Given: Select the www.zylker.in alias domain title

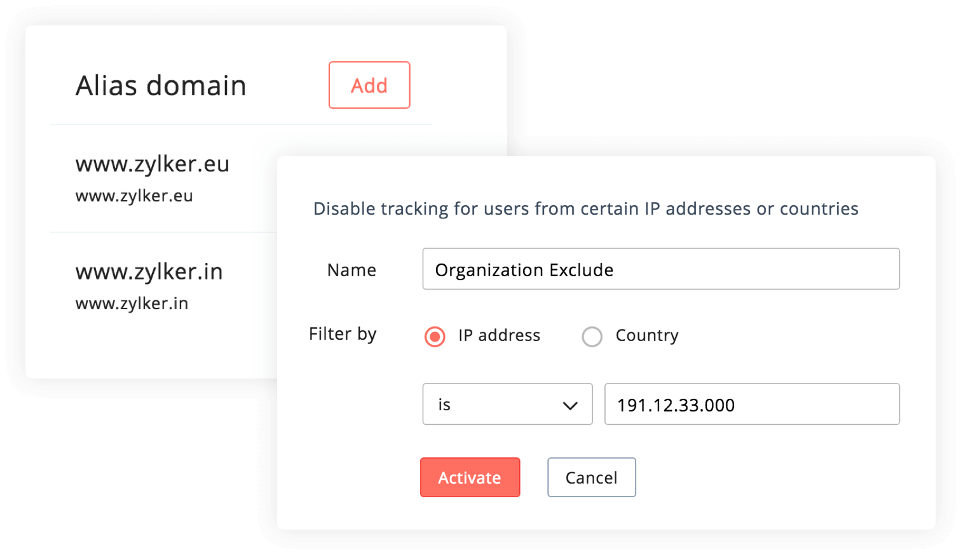Looking at the screenshot, I should point(149,272).
